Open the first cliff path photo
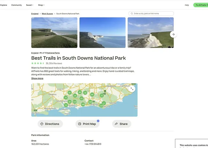The image size is (208, 148). coord(54,33)
